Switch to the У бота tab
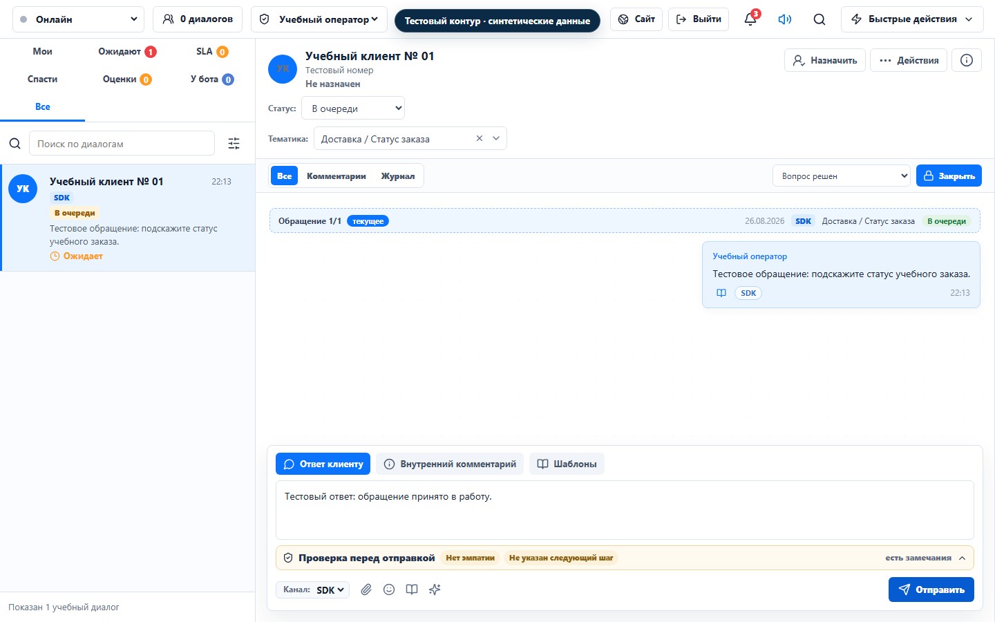The width and height of the screenshot is (995, 622). (x=212, y=79)
